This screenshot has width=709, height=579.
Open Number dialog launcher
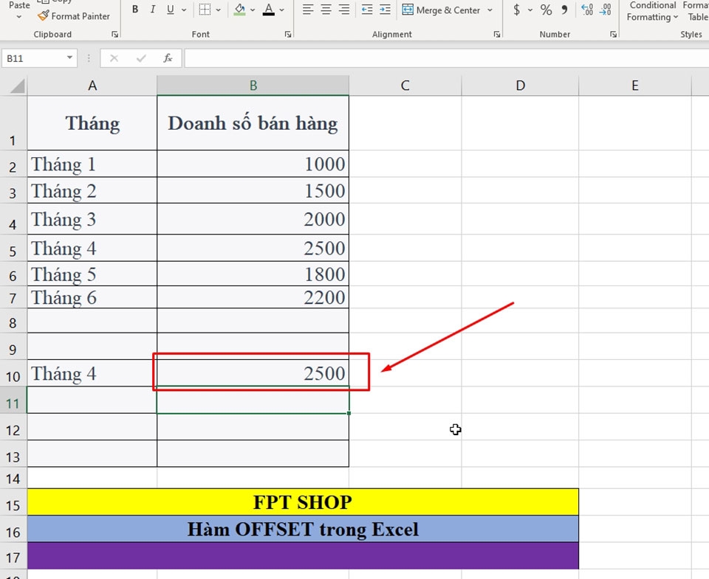click(613, 35)
